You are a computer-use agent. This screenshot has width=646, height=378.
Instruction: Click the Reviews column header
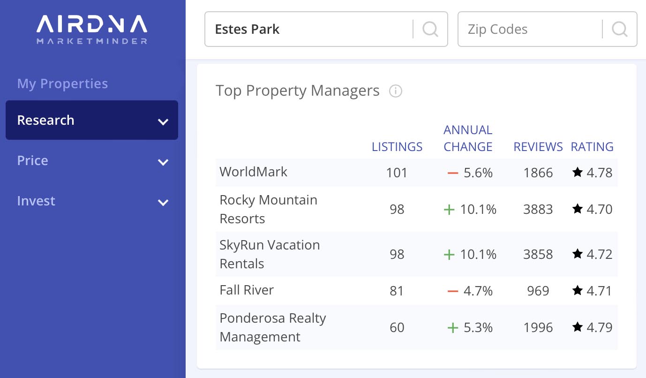[538, 147]
